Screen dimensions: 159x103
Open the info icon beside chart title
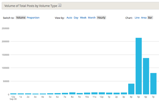60,5
